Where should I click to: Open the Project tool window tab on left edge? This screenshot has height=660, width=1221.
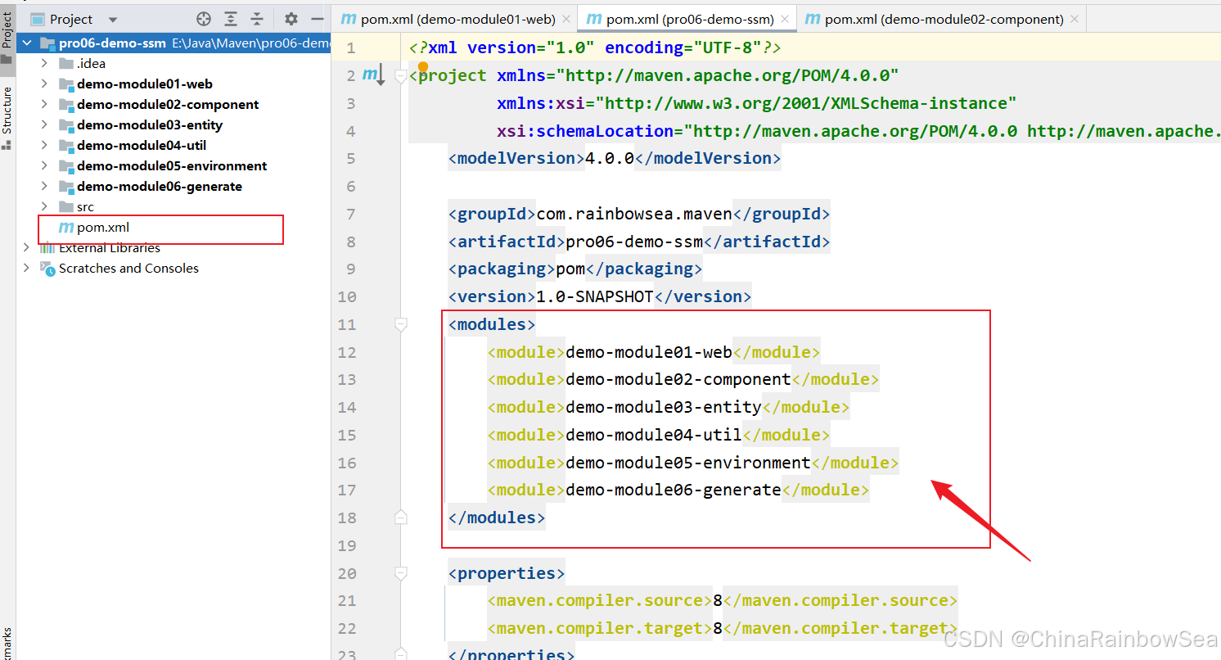7,38
